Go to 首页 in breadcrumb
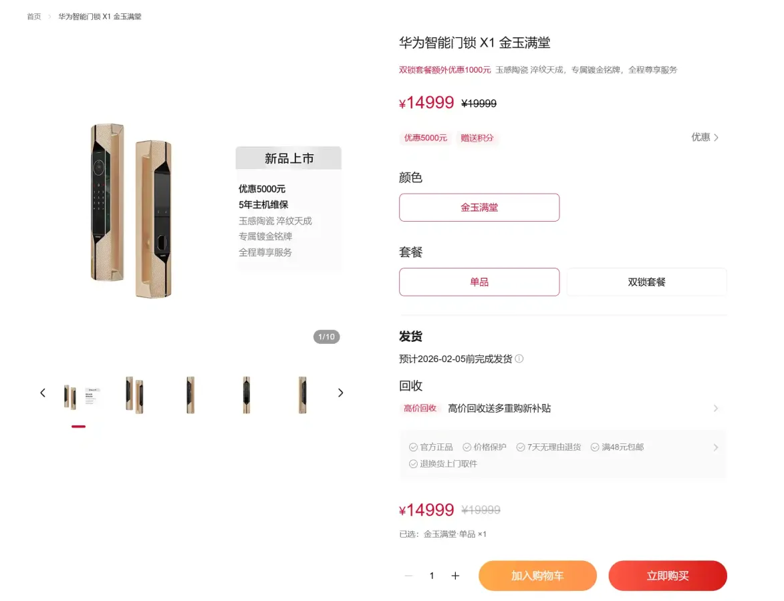The width and height of the screenshot is (784, 601). pos(34,17)
